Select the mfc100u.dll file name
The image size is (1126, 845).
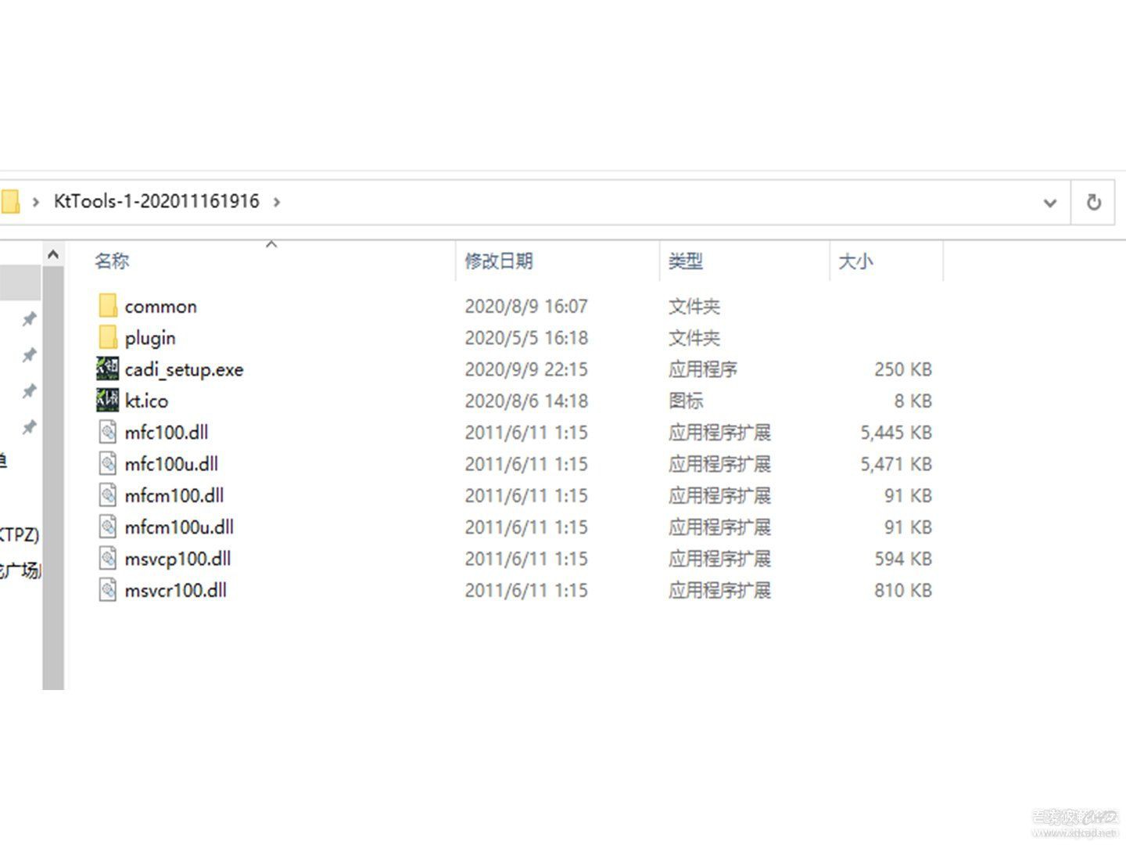(x=171, y=464)
